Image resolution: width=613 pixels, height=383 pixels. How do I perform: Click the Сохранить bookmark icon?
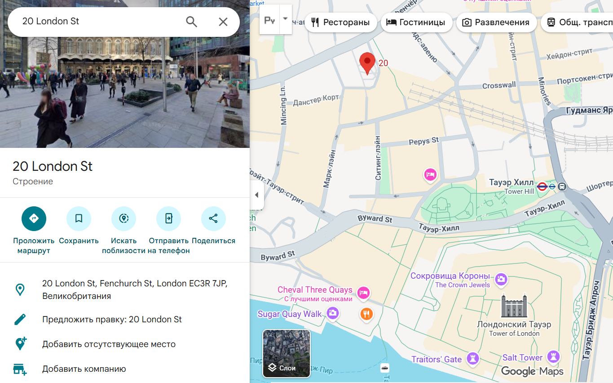coord(79,218)
